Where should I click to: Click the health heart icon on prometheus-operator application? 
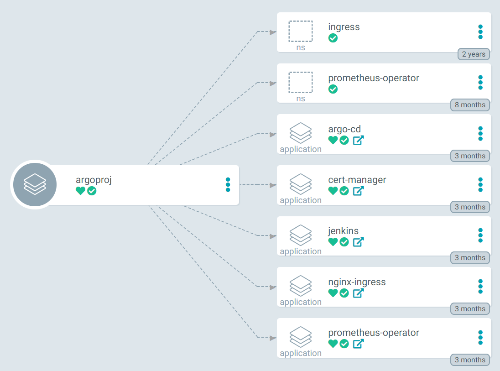point(333,344)
